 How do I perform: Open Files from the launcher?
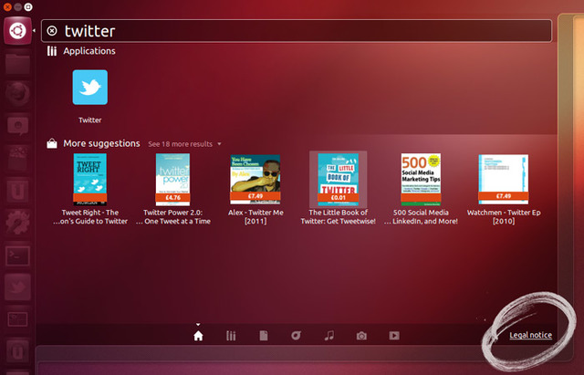click(x=17, y=64)
